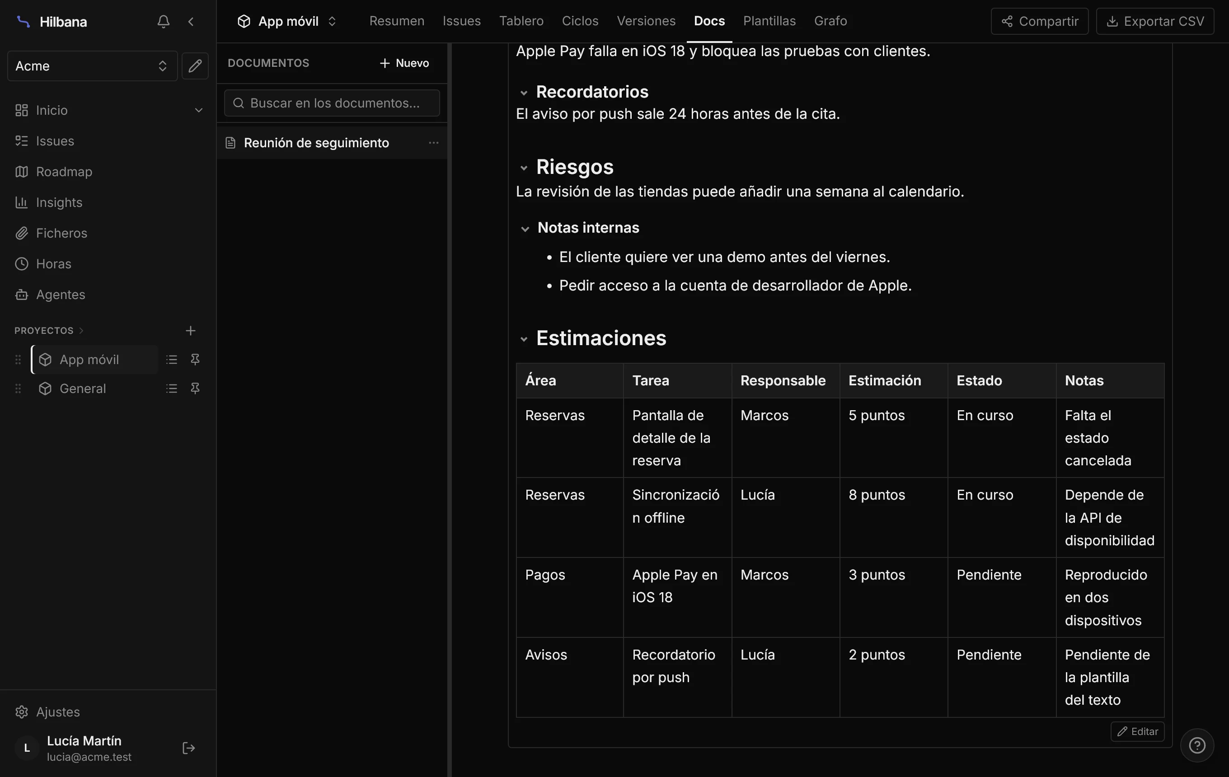Screen dimensions: 1229x777
Task: Switch to the Grafo tab
Action: point(830,21)
